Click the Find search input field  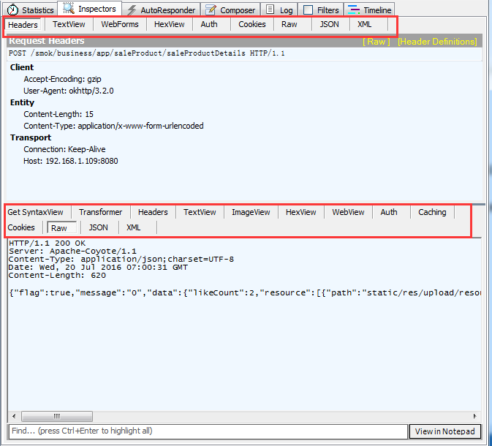tap(208, 431)
